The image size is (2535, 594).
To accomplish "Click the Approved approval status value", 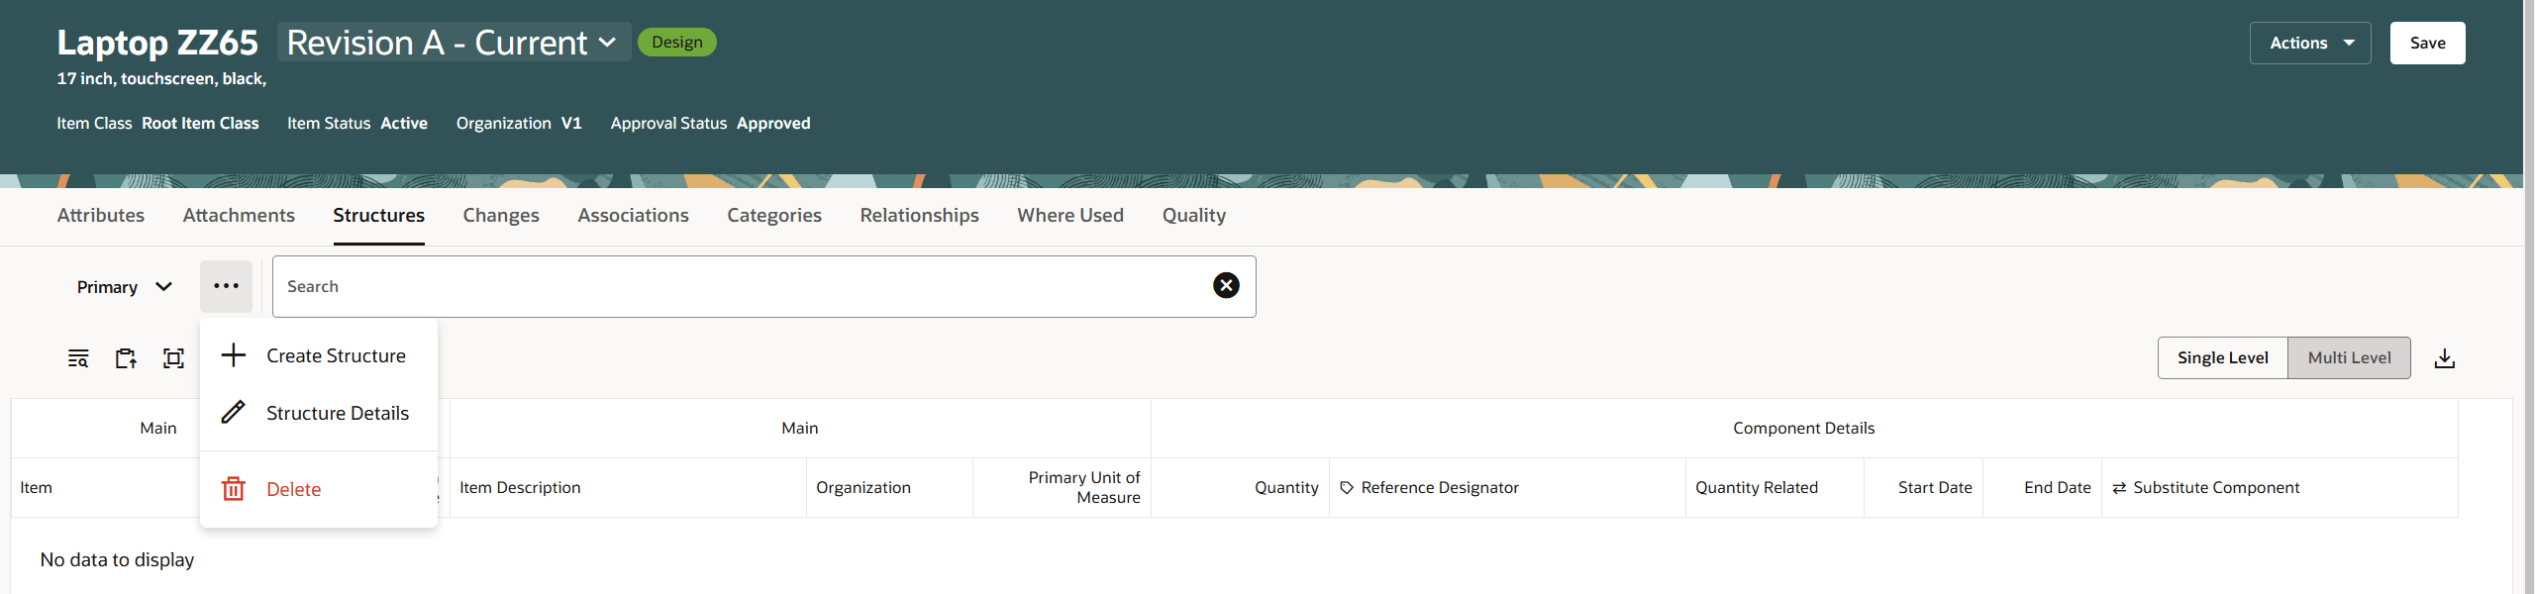I will [773, 124].
